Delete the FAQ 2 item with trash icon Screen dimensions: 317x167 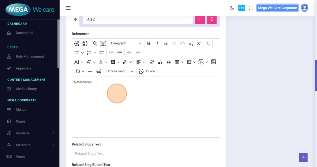click(x=211, y=19)
